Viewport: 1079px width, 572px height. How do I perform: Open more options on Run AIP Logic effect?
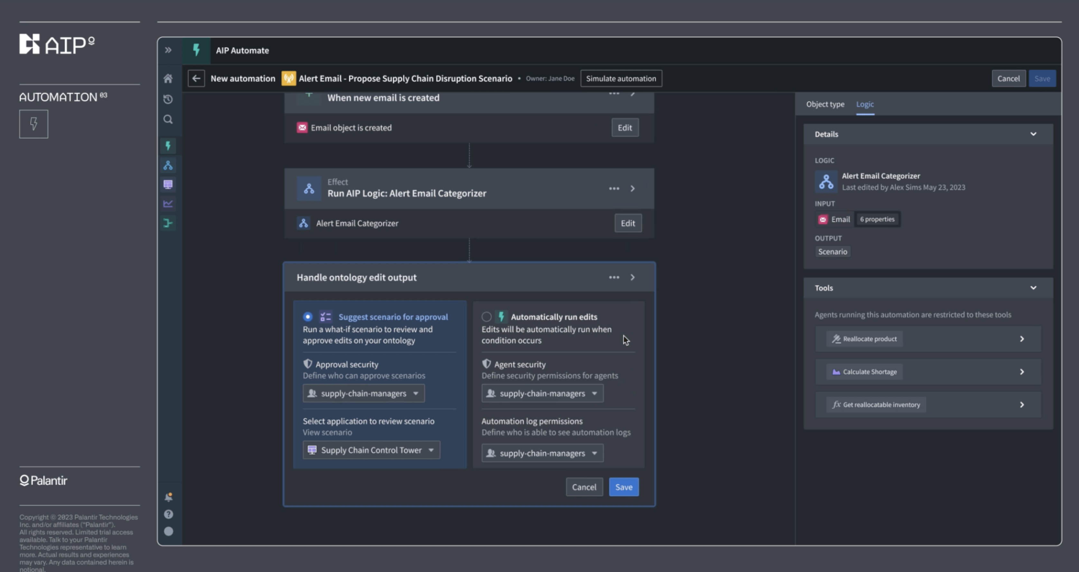click(x=614, y=189)
